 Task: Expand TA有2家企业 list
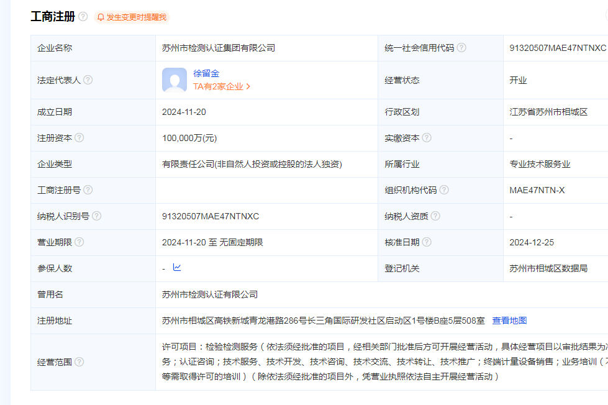[x=222, y=87]
